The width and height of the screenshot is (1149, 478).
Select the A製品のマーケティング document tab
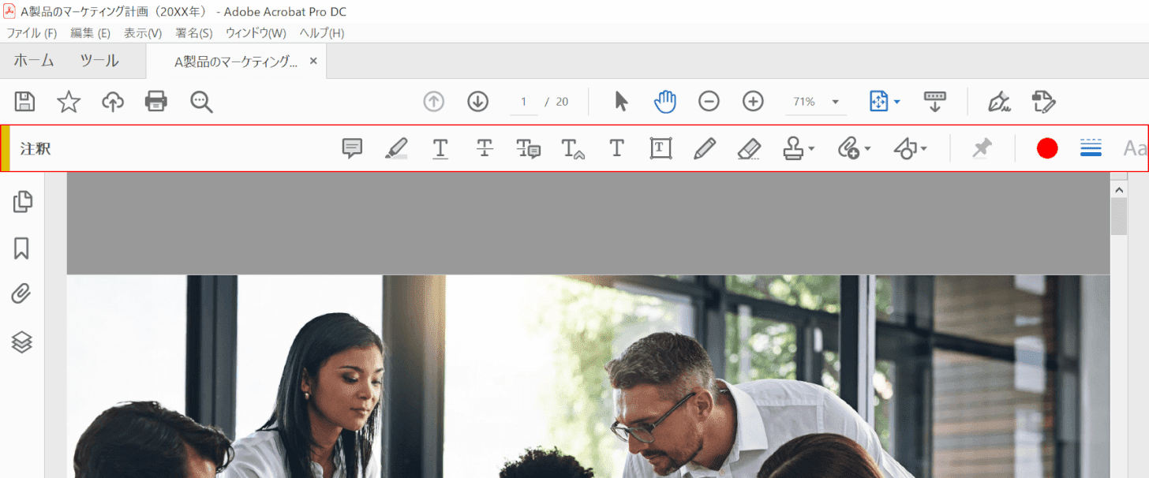236,62
